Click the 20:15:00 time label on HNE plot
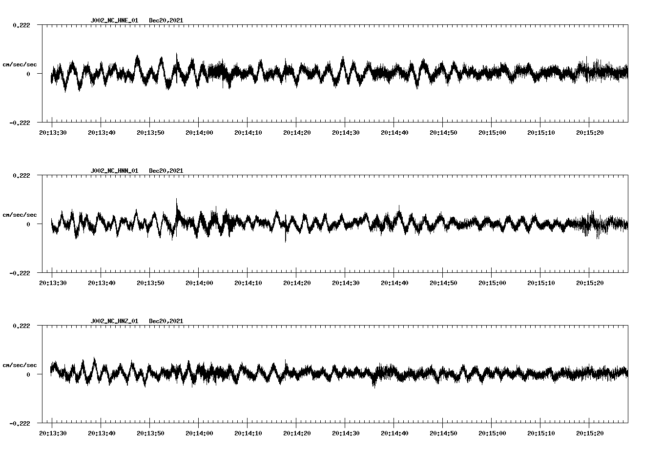This screenshot has height=451, width=663. pos(492,133)
